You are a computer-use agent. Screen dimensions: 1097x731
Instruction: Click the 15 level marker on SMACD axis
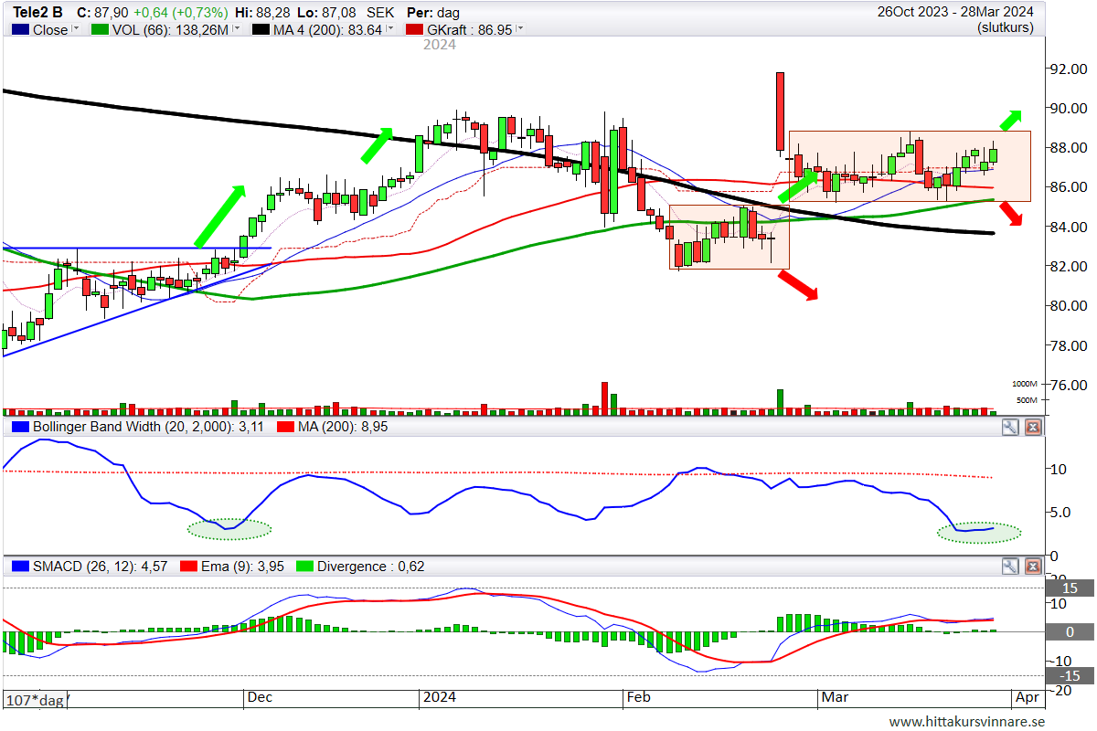coord(1070,588)
